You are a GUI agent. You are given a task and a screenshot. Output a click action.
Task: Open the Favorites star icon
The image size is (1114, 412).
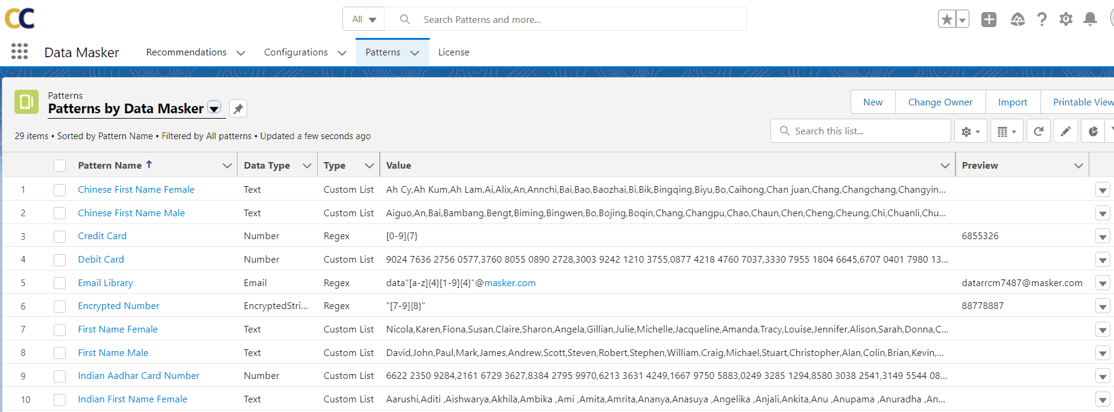point(947,19)
